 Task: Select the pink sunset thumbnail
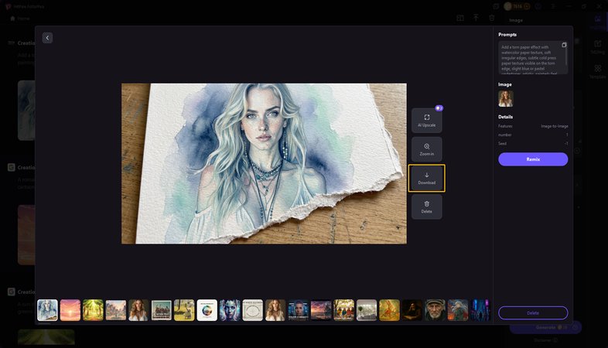70,310
